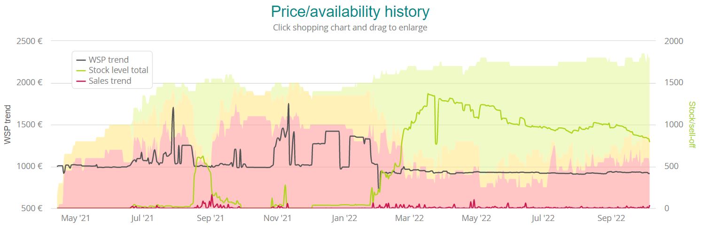Click the Price/availability history title
702x236 pixels.
[350, 12]
